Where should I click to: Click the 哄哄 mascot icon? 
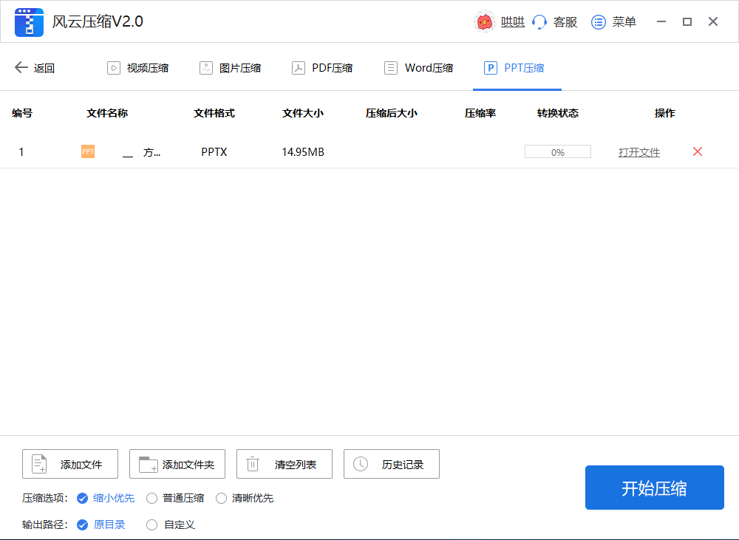tap(486, 21)
